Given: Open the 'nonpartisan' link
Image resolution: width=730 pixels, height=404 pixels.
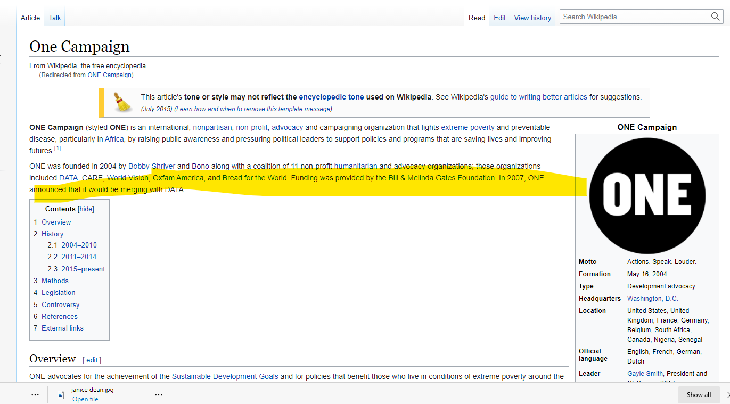Looking at the screenshot, I should 212,127.
